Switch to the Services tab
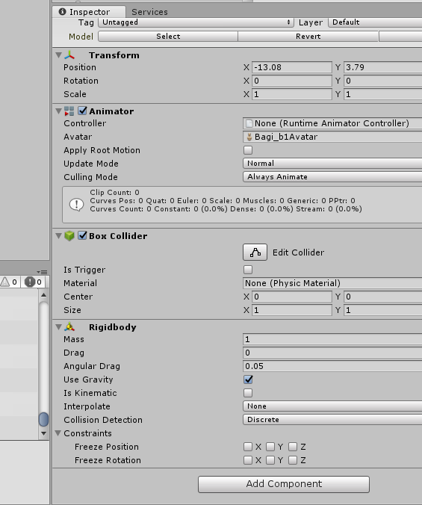 pyautogui.click(x=149, y=12)
